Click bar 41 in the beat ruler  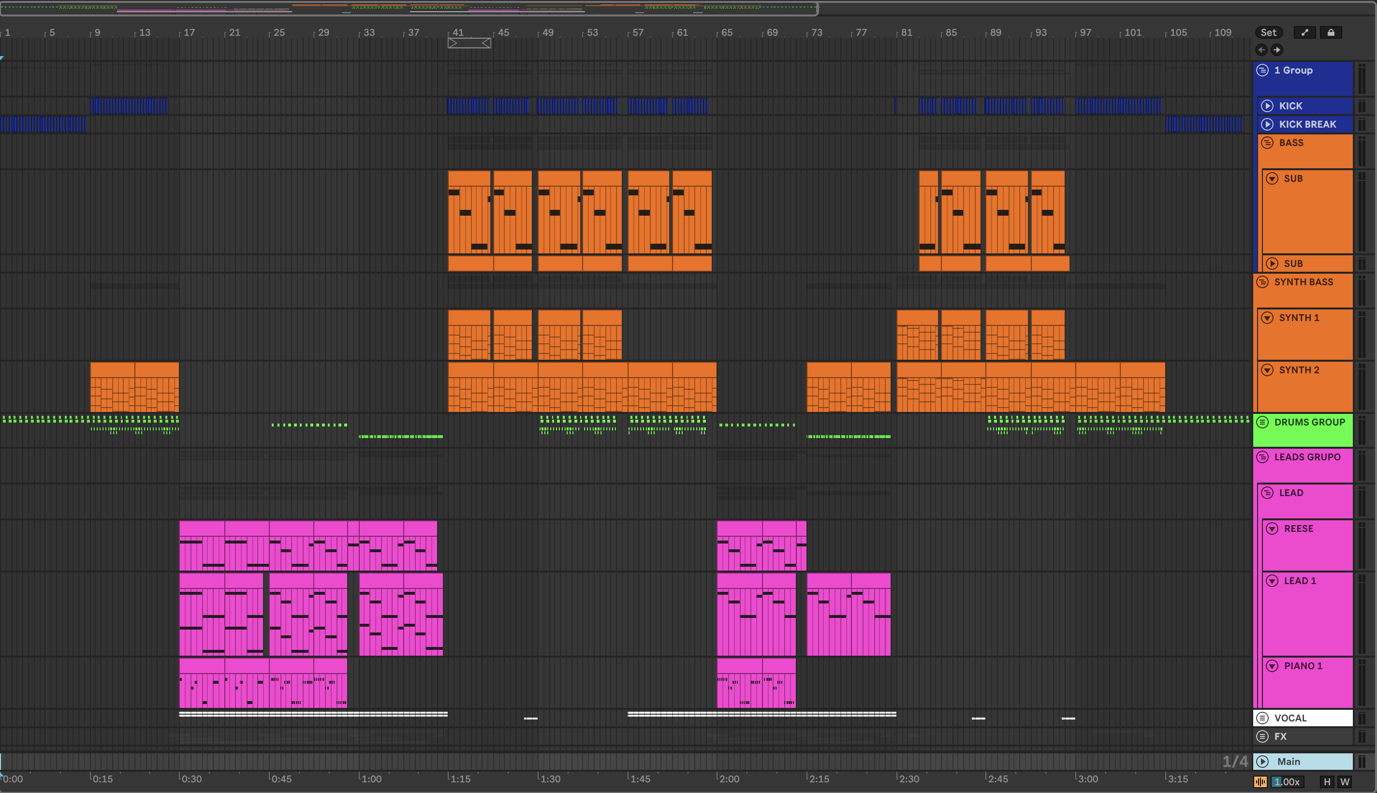(458, 33)
